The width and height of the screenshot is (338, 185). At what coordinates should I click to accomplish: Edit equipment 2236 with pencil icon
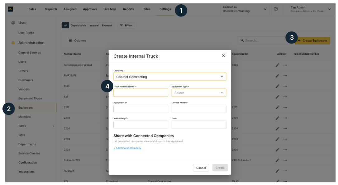(278, 118)
